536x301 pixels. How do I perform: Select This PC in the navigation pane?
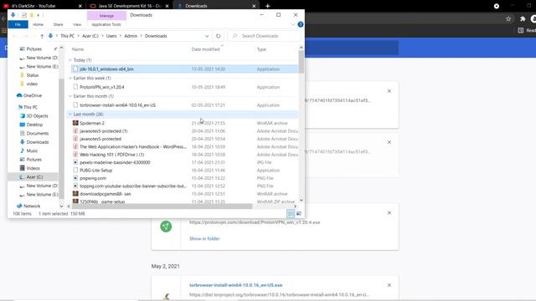pyautogui.click(x=30, y=107)
